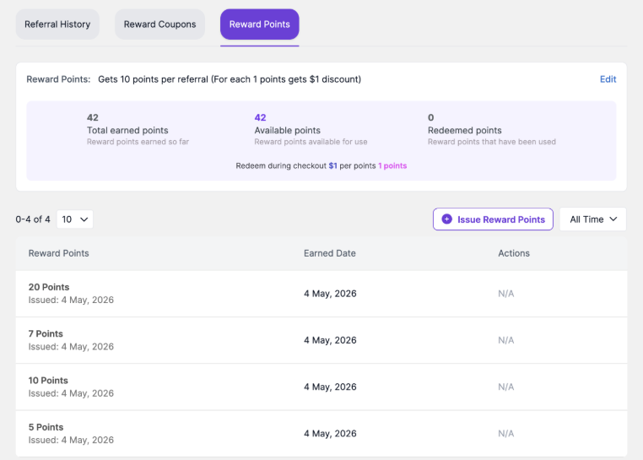Click the Actions column header
Viewport: 643px width, 460px height.
514,253
